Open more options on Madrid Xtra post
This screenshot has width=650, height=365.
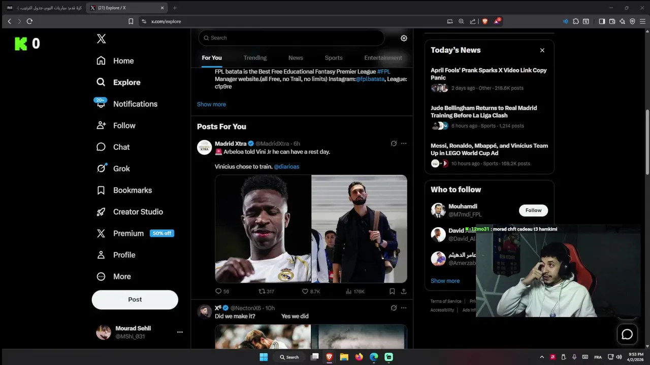[404, 143]
